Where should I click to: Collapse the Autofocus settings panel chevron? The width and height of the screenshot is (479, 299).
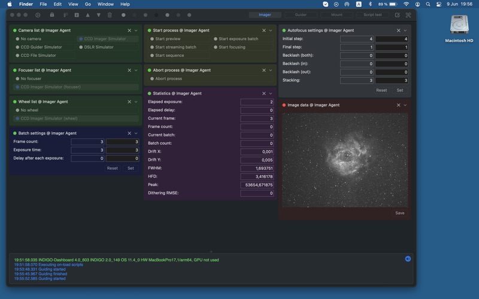coord(405,30)
